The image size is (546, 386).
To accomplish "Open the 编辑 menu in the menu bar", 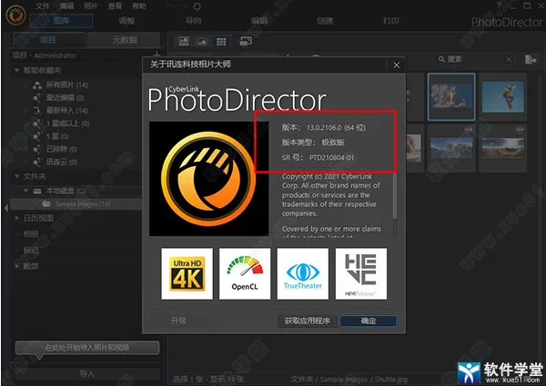I will (66, 6).
